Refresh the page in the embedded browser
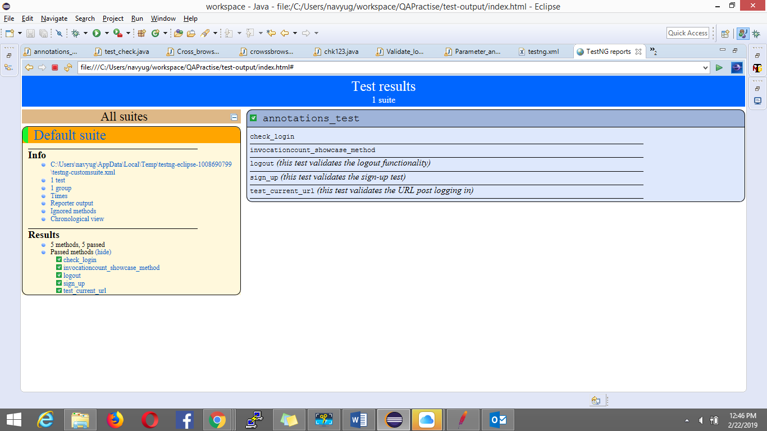Viewport: 767px width, 431px height. [67, 67]
